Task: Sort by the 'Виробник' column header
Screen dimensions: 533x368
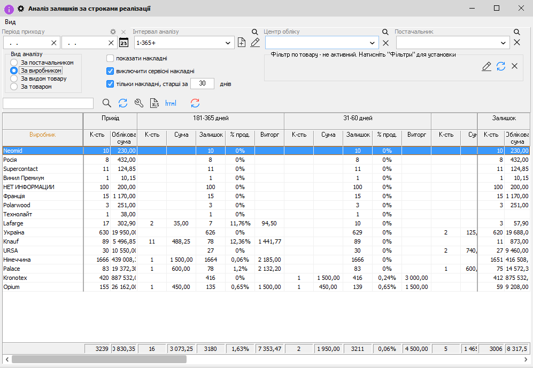Action: 43,135
